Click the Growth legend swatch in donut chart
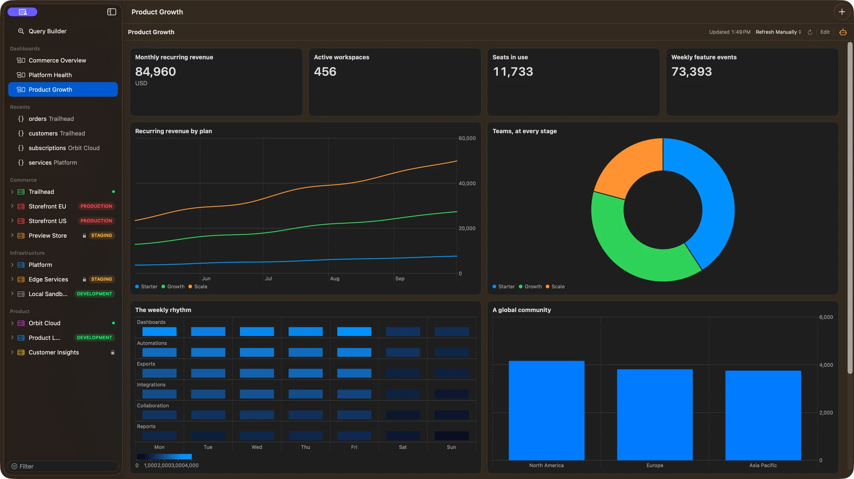This screenshot has height=479, width=854. pos(521,287)
